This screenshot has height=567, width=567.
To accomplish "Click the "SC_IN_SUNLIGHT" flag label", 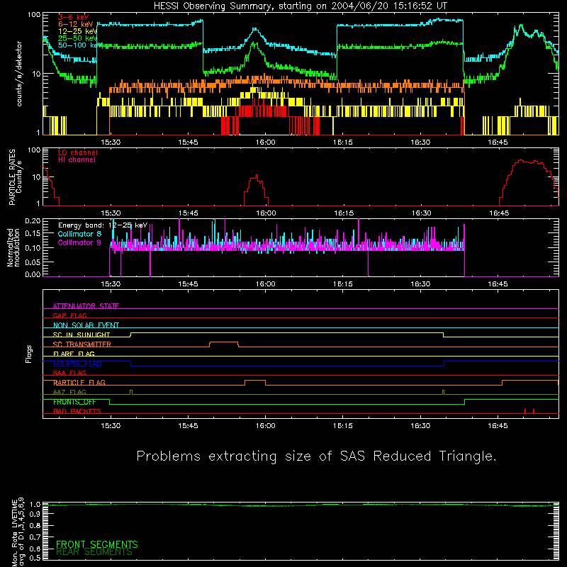I will point(82,335).
